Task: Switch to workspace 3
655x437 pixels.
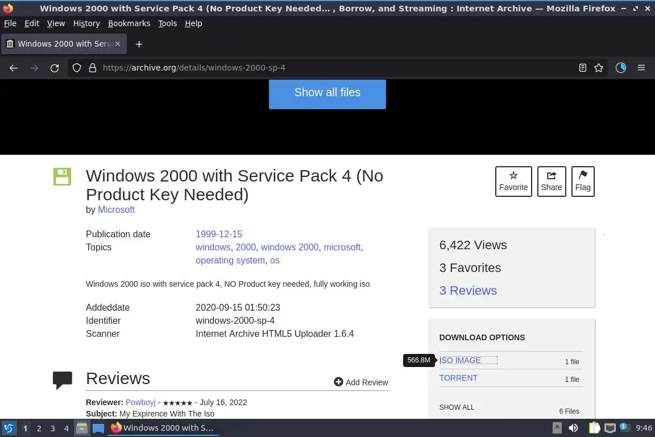Action: pos(53,428)
